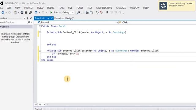The width and height of the screenshot is (196, 110).
Task: Click the Toggle Bookmark toolbar icon
Action: (x=107, y=13)
